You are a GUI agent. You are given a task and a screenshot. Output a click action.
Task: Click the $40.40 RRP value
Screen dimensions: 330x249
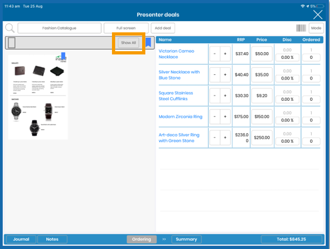242,74
